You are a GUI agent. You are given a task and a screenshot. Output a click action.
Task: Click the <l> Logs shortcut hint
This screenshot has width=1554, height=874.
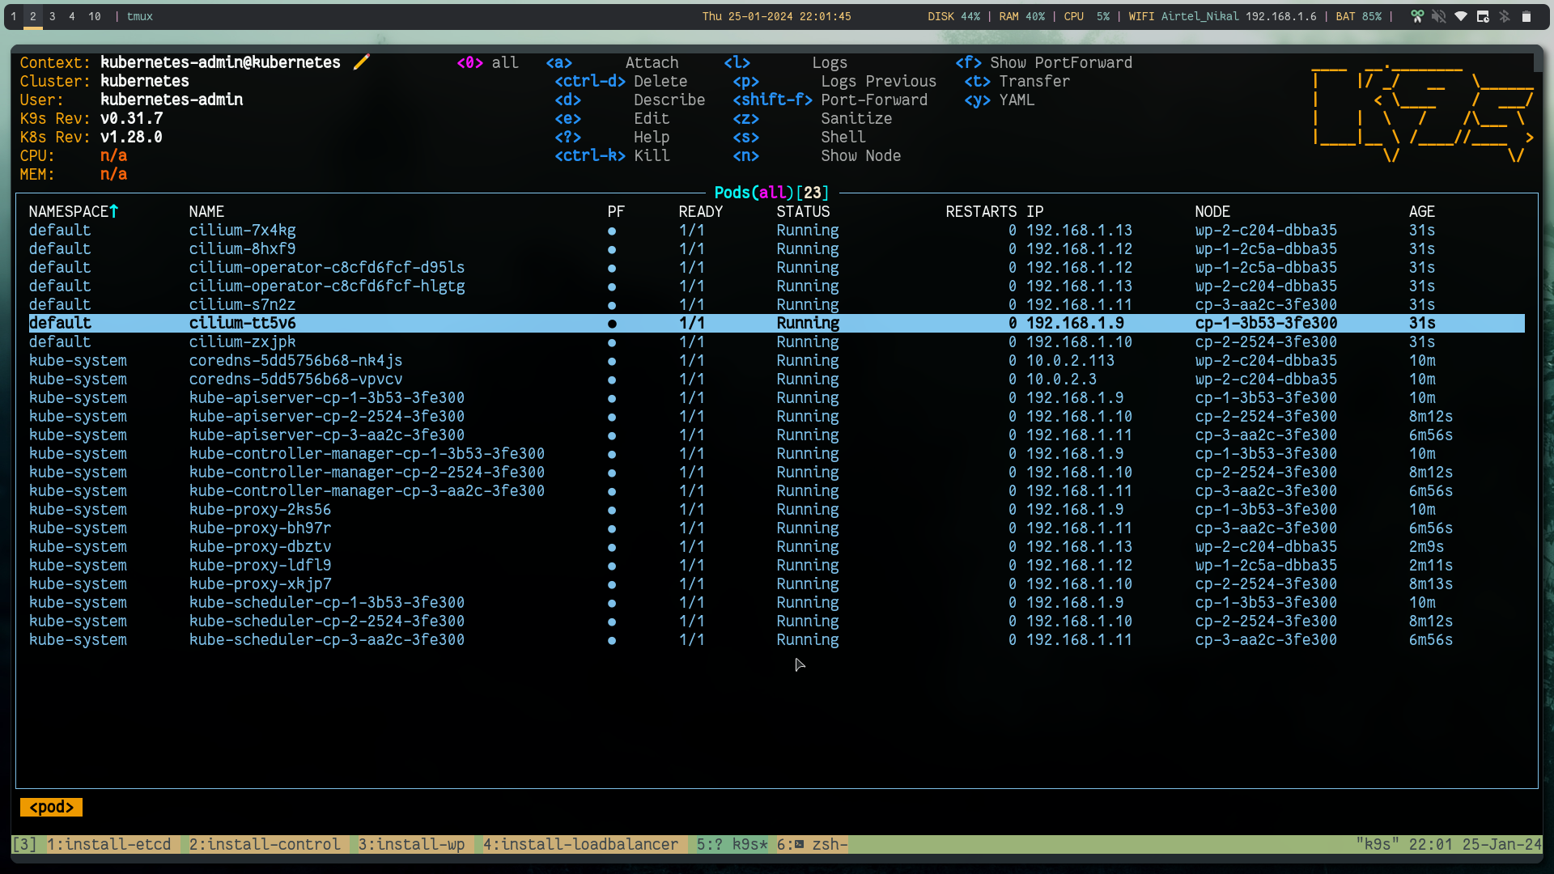pos(786,62)
